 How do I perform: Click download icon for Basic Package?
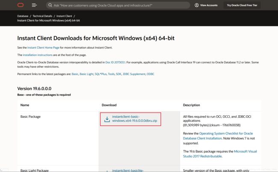click(107, 119)
